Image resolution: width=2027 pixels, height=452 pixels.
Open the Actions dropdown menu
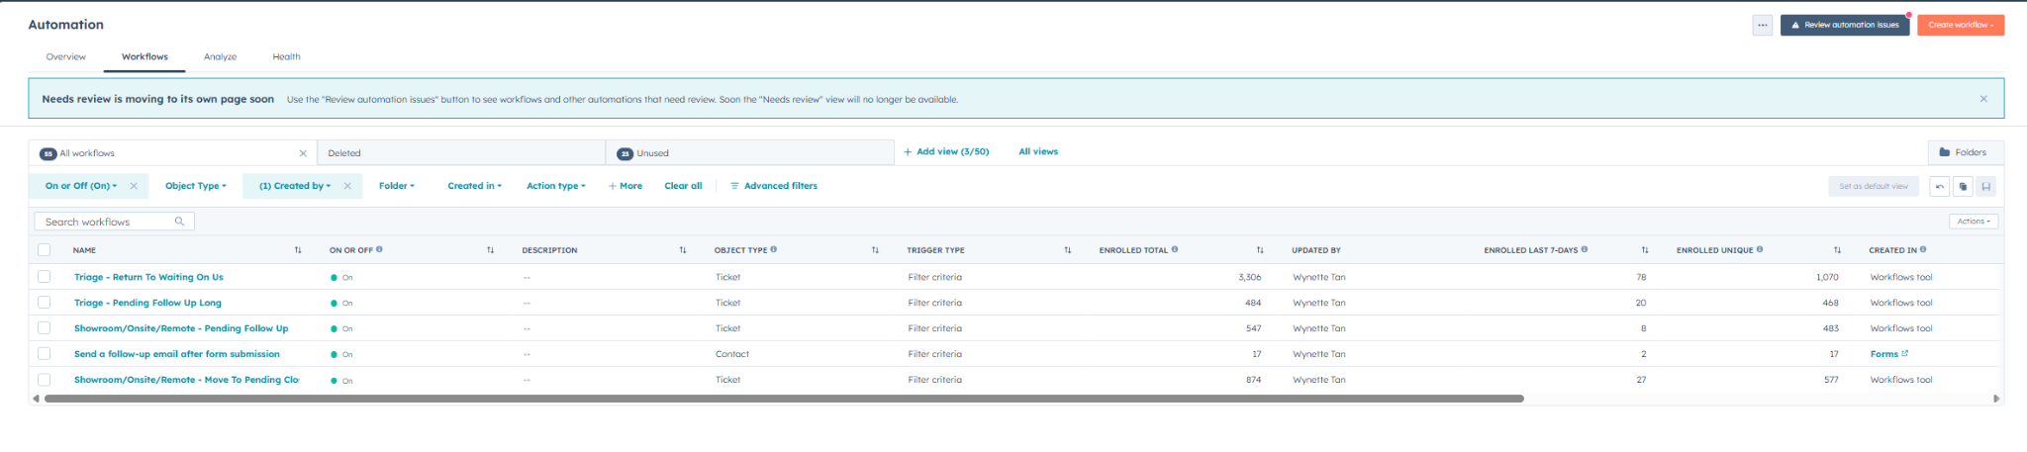[1973, 222]
